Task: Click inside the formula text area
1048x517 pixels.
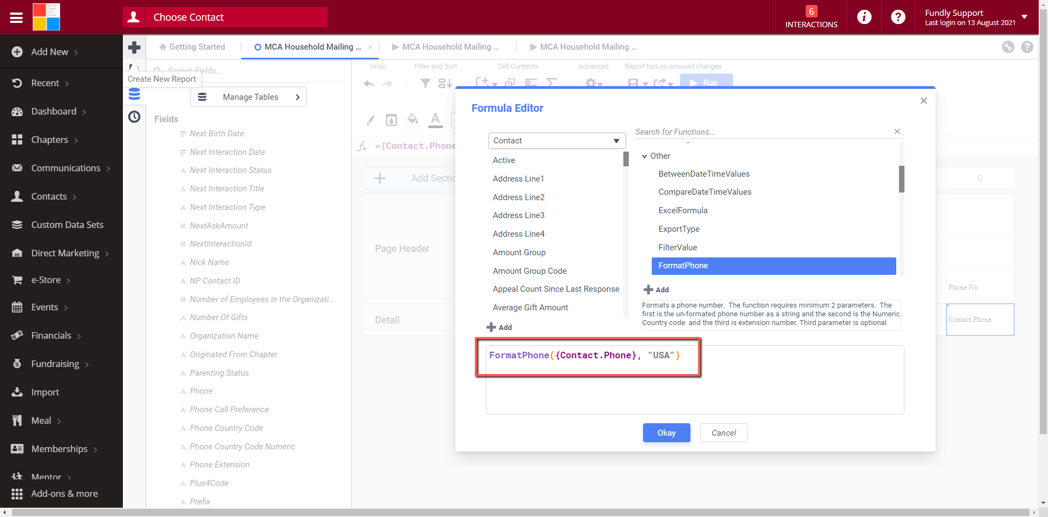Action: coord(694,380)
